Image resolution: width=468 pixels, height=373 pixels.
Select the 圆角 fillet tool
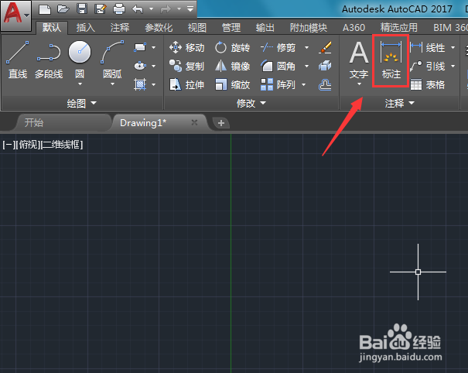pos(278,66)
